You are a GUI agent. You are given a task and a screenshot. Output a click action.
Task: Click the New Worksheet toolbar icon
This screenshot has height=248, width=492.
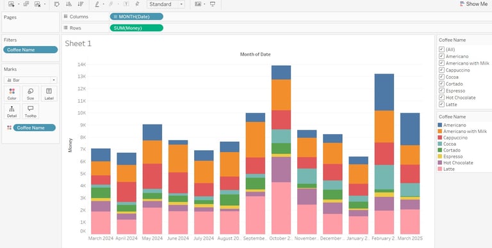pyautogui.click(x=12, y=4)
